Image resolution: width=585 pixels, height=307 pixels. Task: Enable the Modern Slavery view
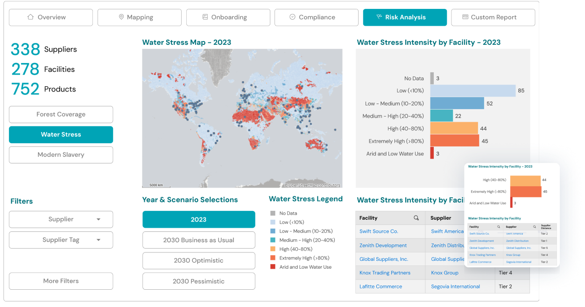coord(61,154)
